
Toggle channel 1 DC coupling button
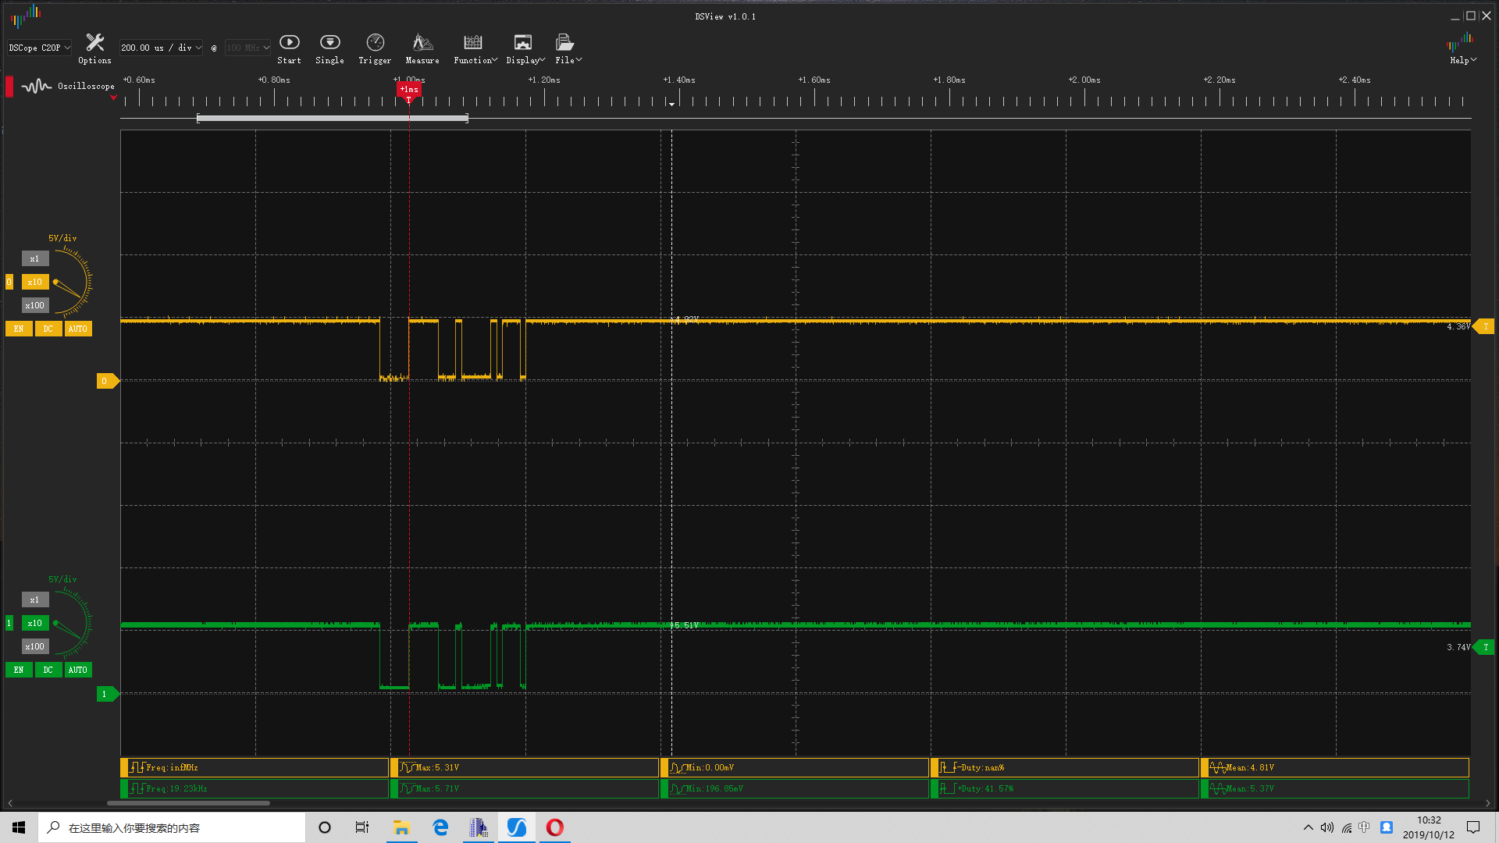[x=48, y=670]
